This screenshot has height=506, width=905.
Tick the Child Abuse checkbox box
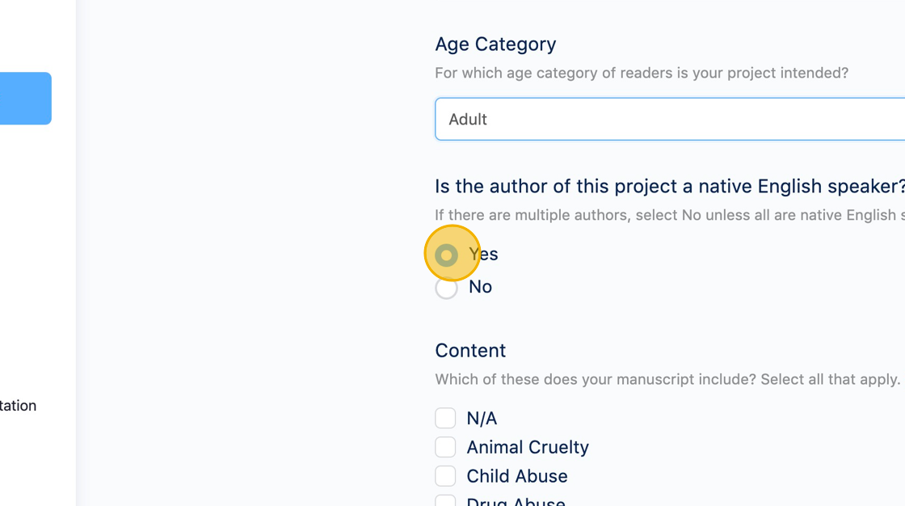(445, 476)
